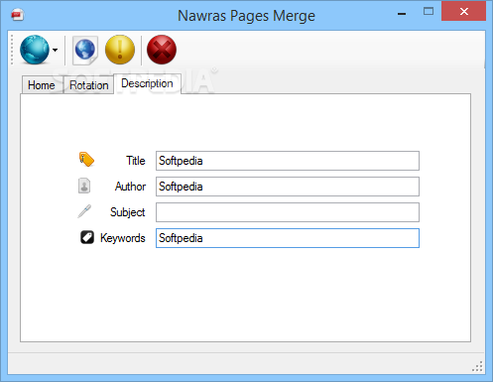Select the Description tab
The width and height of the screenshot is (493, 382).
click(147, 83)
